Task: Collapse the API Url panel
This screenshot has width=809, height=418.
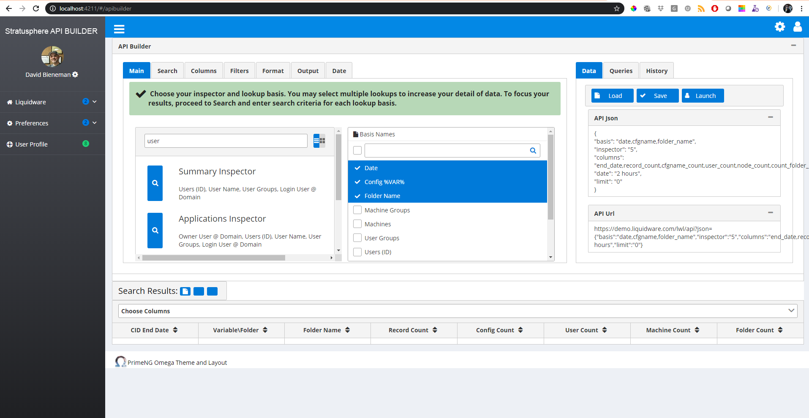Action: point(771,212)
